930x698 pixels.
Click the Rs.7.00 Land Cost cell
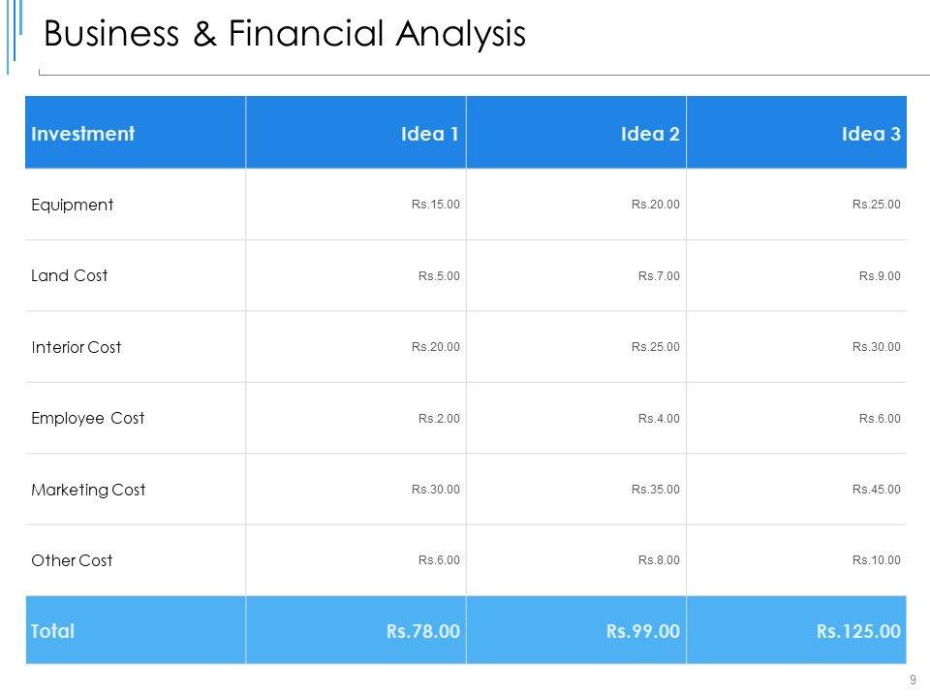click(659, 276)
